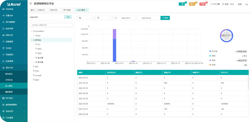Open 订单总览 in the sidebar
This screenshot has height=122, width=251.
click(x=9, y=80)
